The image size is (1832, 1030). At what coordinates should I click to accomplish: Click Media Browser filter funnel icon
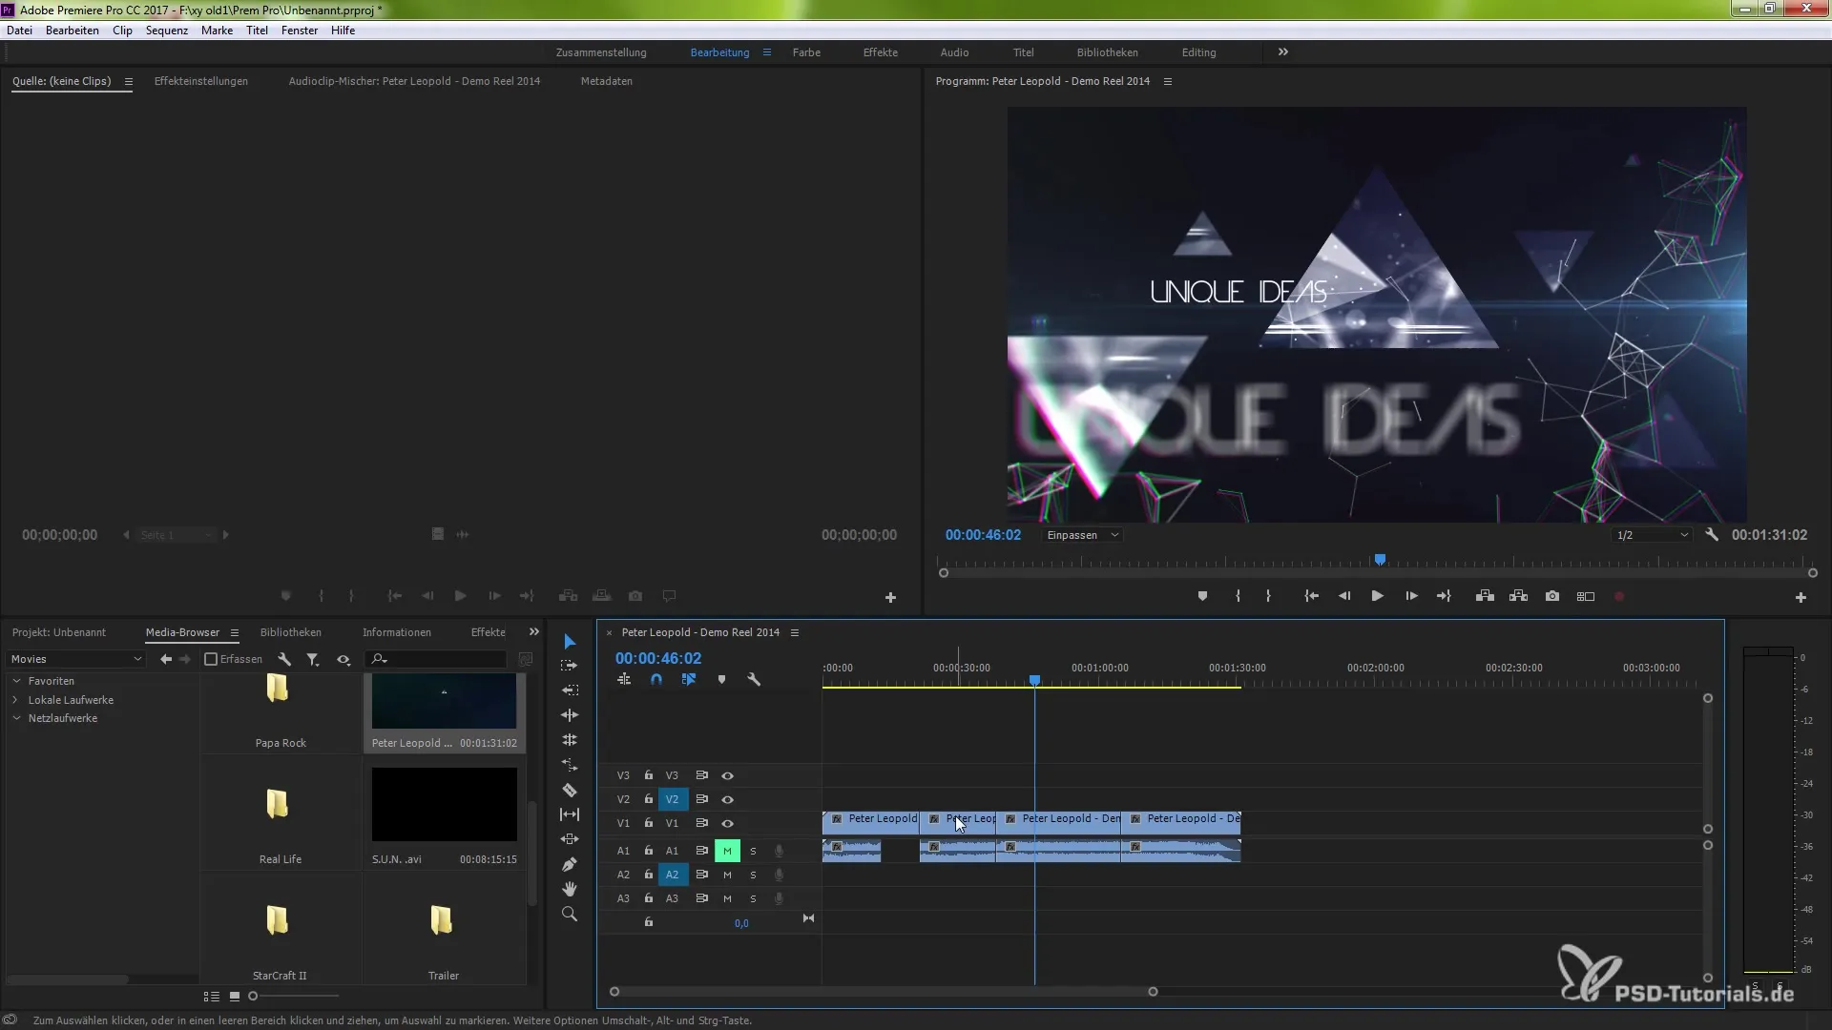312,659
